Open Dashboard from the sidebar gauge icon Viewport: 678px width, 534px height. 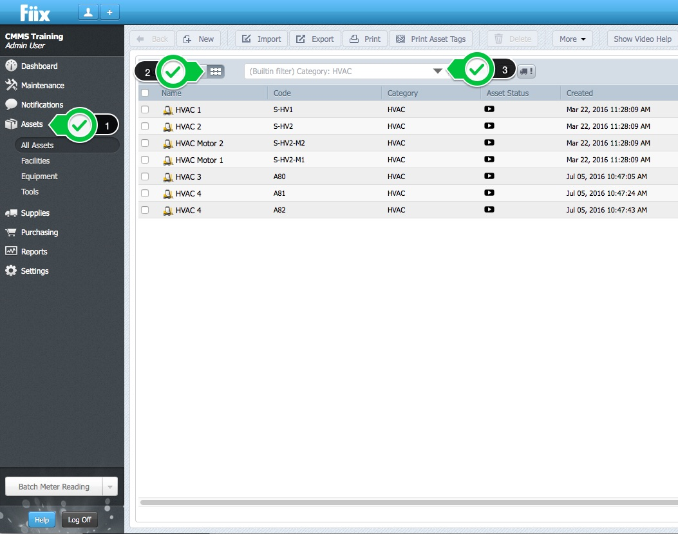click(11, 66)
